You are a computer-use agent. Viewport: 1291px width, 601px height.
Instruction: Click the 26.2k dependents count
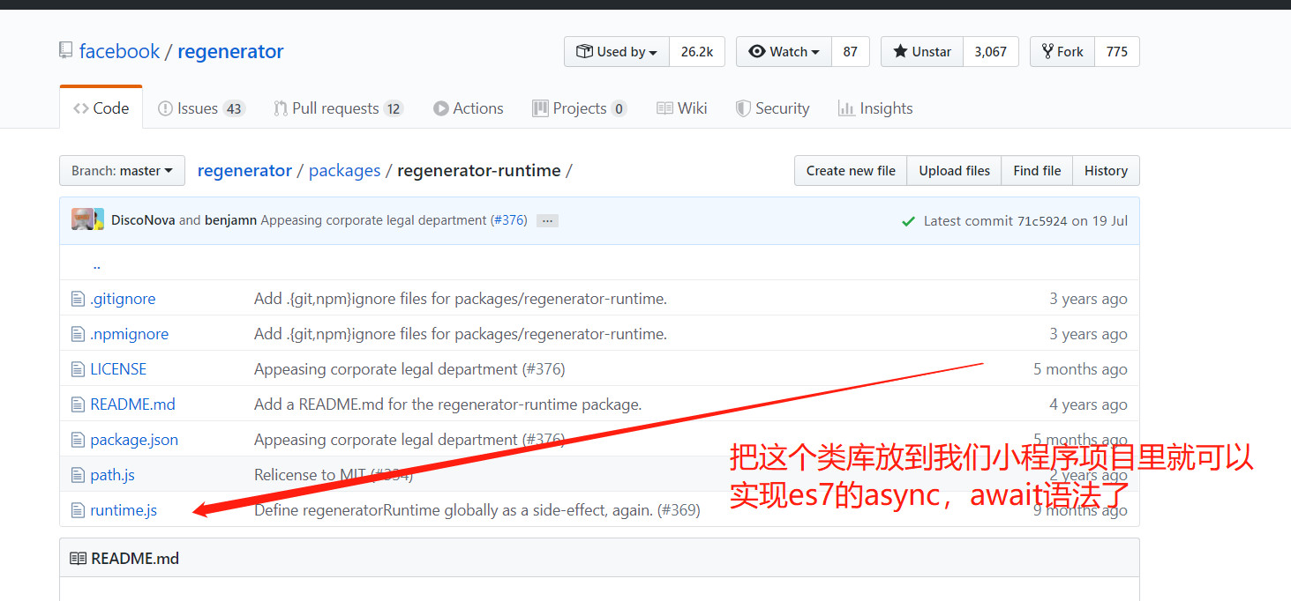(697, 52)
